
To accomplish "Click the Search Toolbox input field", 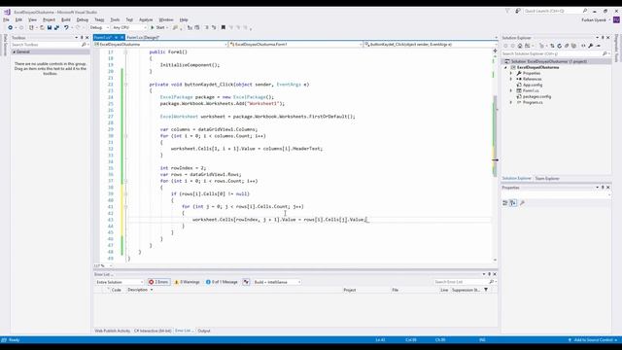I will click(46, 45).
